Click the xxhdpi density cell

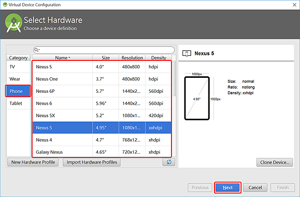158,128
